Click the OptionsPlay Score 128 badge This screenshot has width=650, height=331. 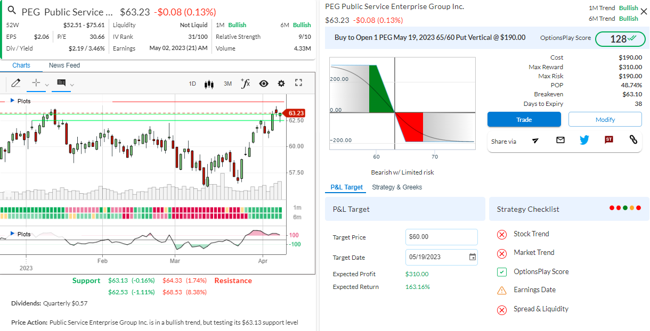pos(620,39)
